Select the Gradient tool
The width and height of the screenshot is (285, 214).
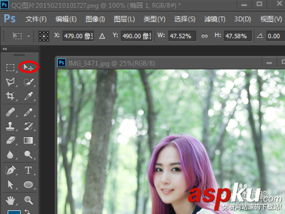coord(28,140)
